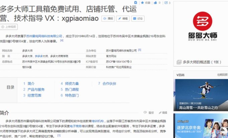228x138 pixels.
Task: Click the 官方网站 value in 网站类型 row
Action: (x=111, y=56)
